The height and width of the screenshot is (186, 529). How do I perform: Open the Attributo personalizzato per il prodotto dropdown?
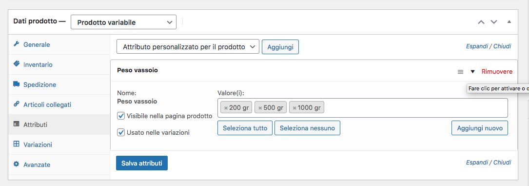click(188, 47)
